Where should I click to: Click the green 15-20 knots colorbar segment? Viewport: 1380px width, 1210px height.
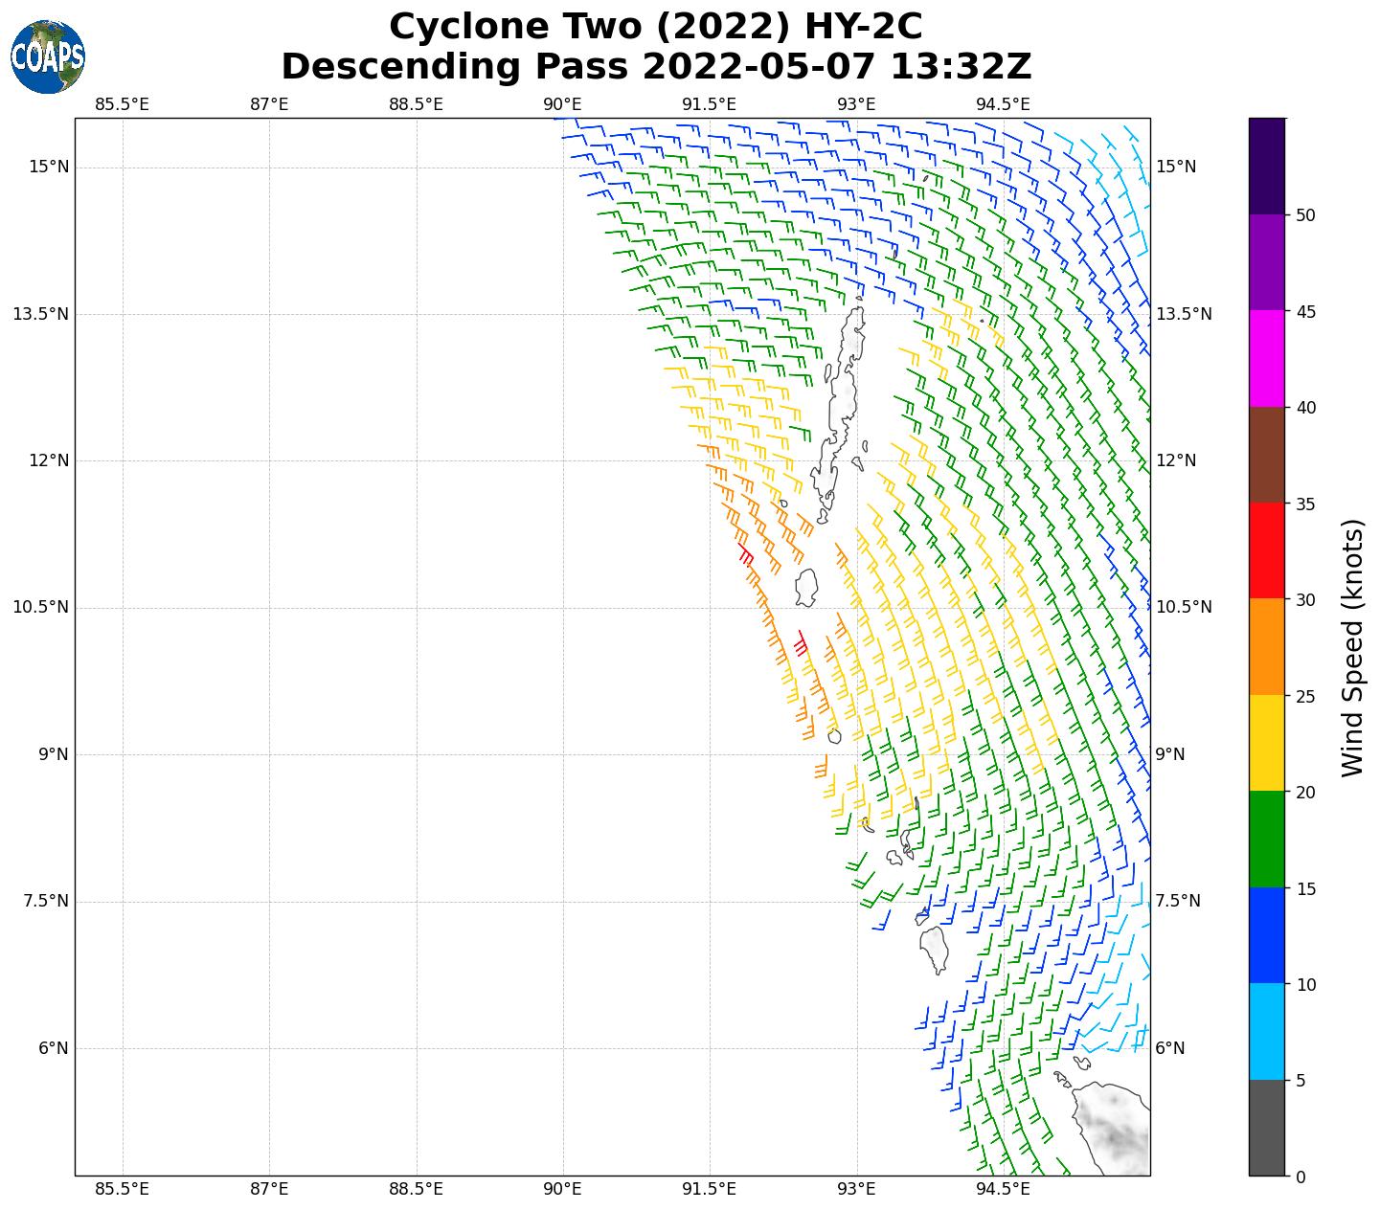(1266, 839)
